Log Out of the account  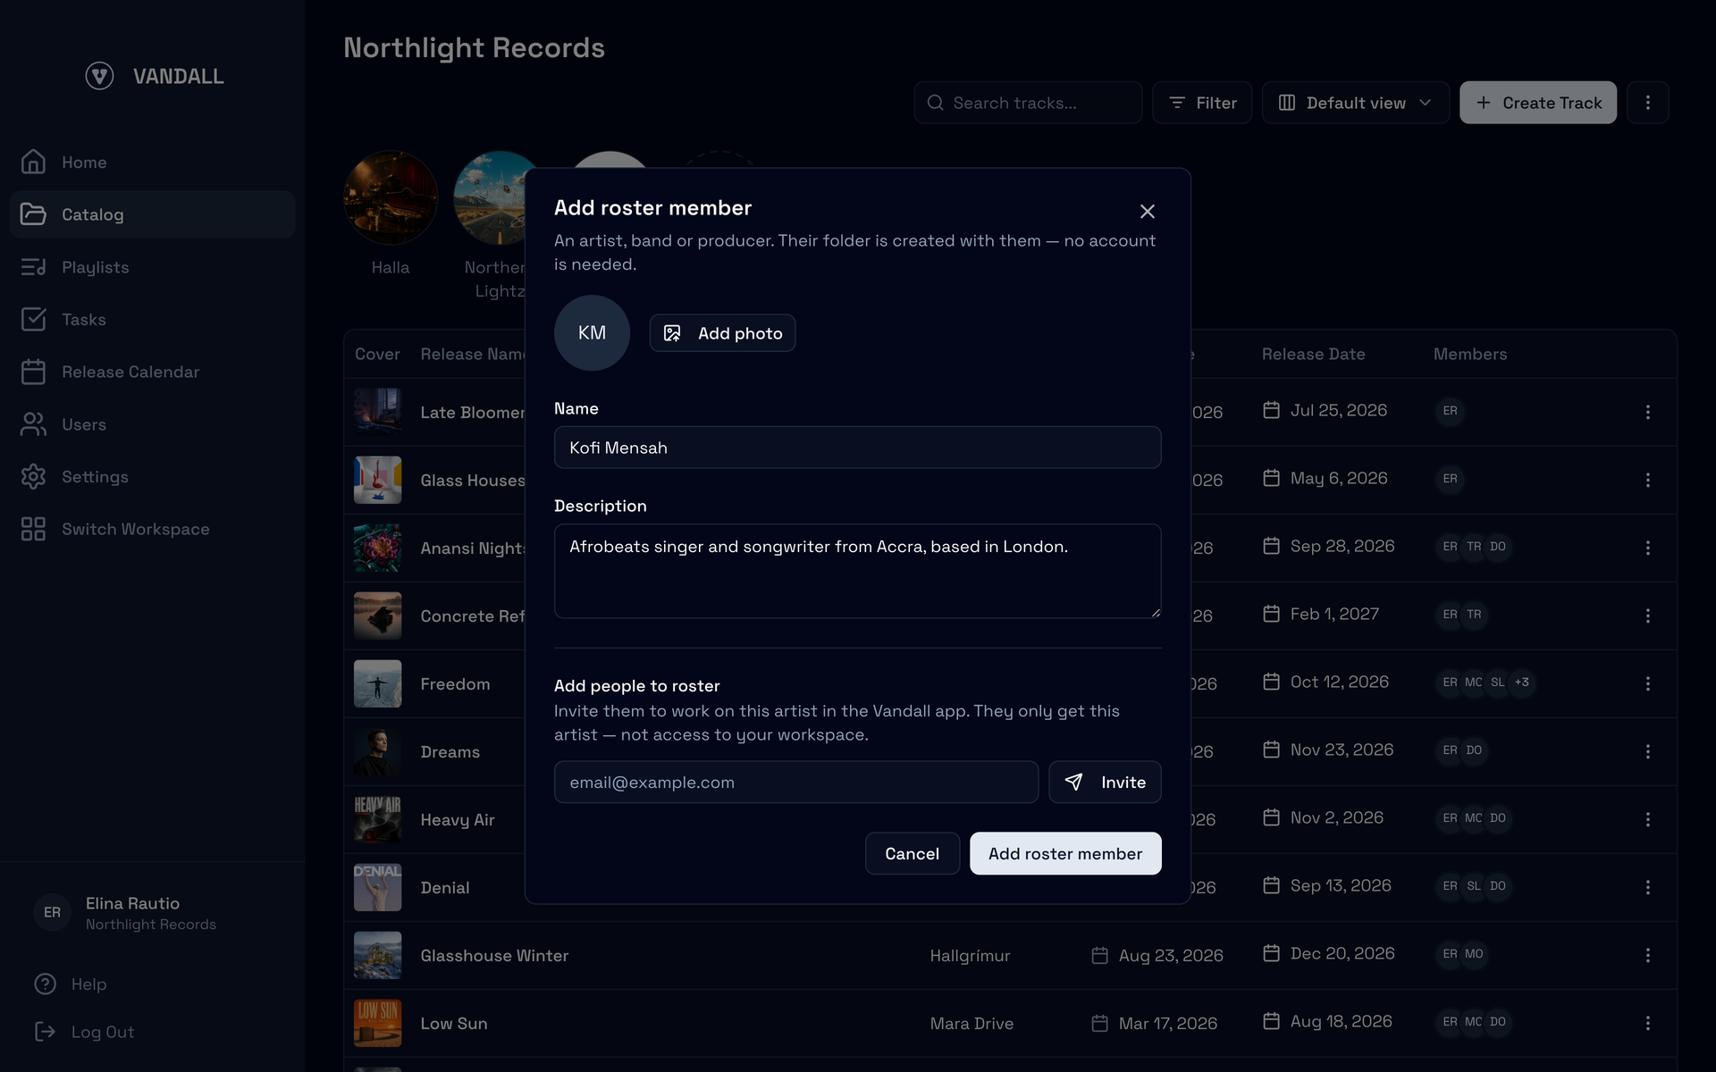85,1032
